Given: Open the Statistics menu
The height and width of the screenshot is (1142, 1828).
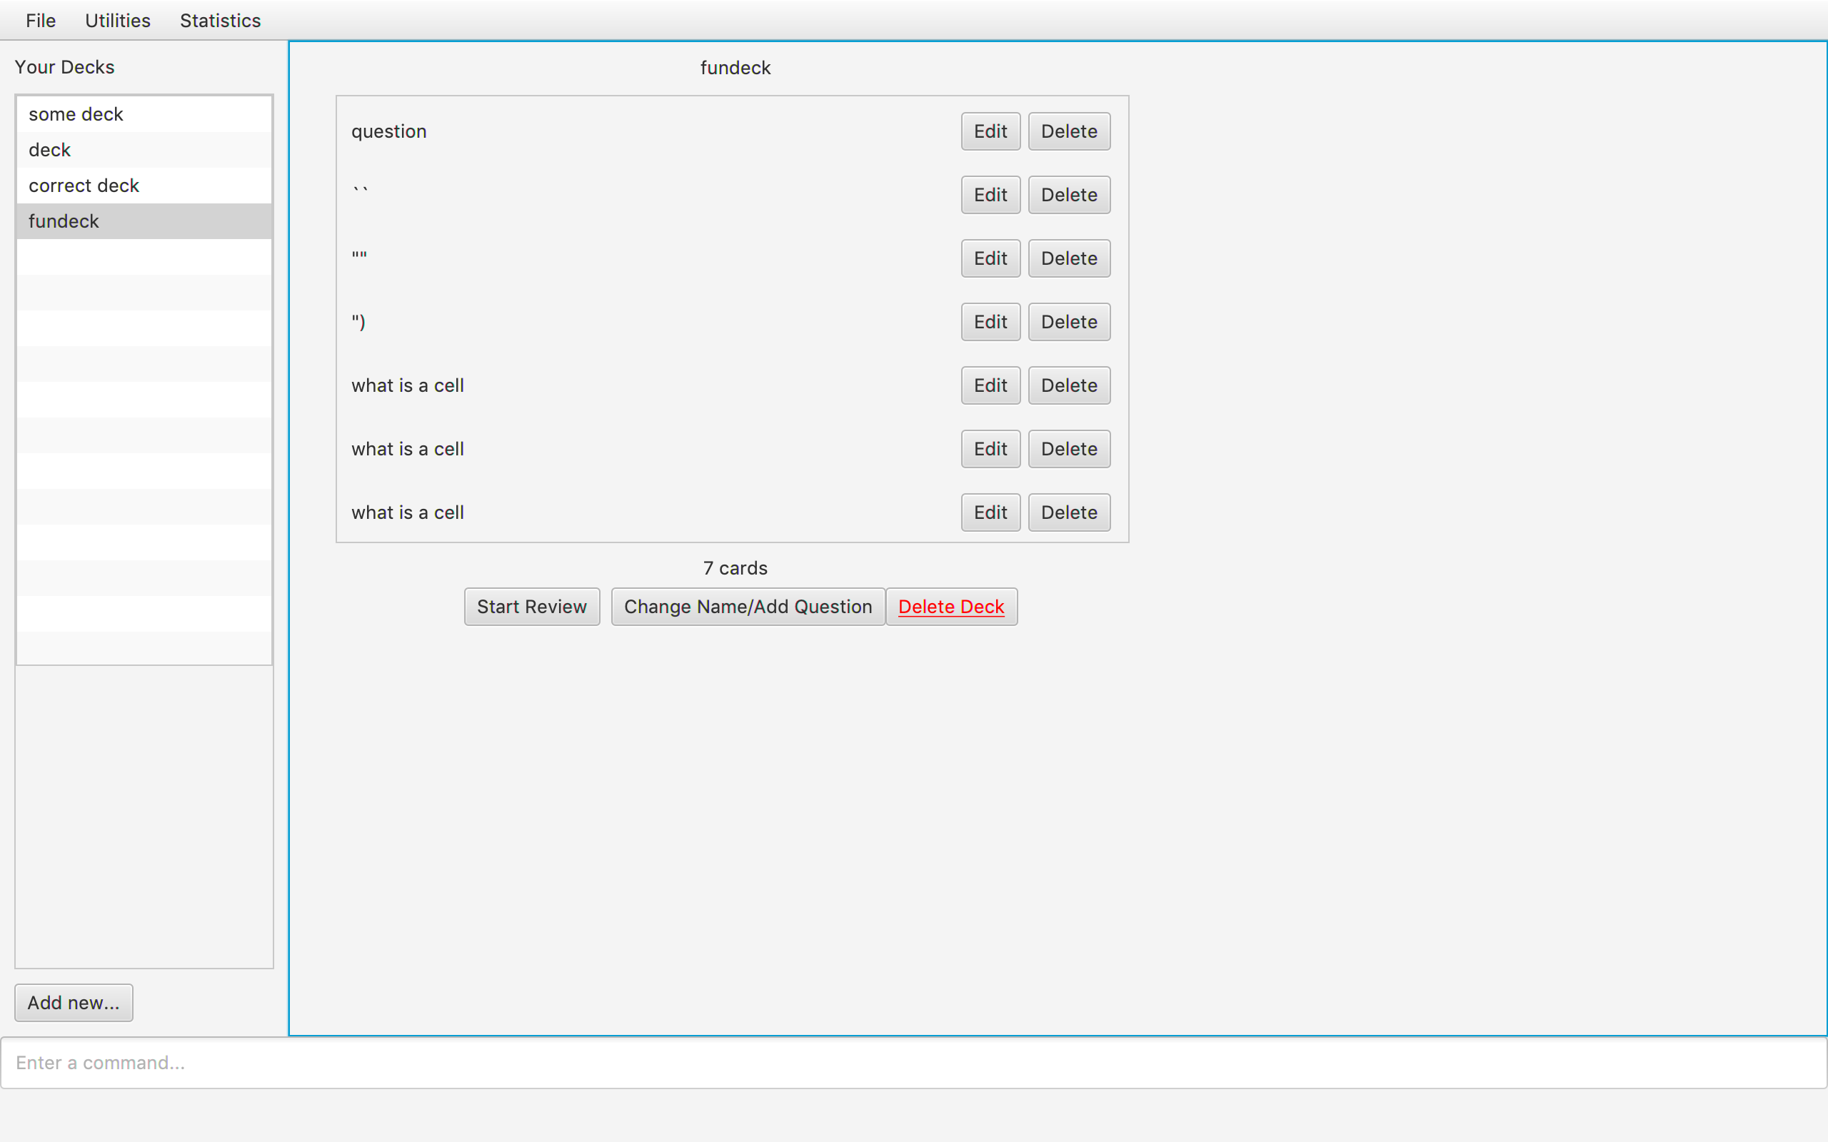Looking at the screenshot, I should [220, 21].
